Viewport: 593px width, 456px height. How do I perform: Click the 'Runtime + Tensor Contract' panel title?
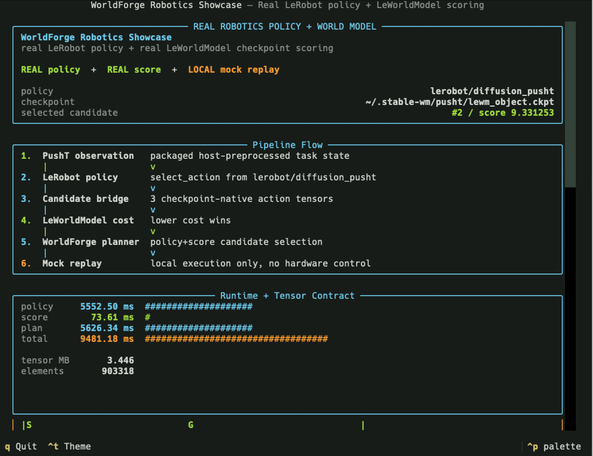pyautogui.click(x=288, y=296)
